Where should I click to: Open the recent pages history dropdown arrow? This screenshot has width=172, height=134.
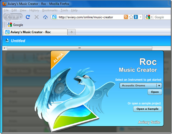21,17
